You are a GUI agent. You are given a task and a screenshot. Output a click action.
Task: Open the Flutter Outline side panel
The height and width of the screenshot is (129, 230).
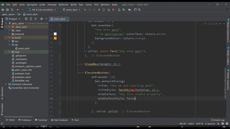click(x=228, y=56)
